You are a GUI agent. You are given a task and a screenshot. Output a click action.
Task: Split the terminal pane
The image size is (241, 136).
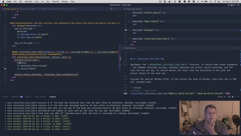tap(229, 97)
